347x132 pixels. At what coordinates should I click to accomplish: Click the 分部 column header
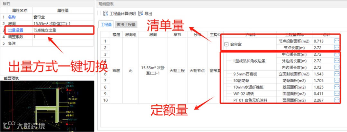click(x=197, y=34)
